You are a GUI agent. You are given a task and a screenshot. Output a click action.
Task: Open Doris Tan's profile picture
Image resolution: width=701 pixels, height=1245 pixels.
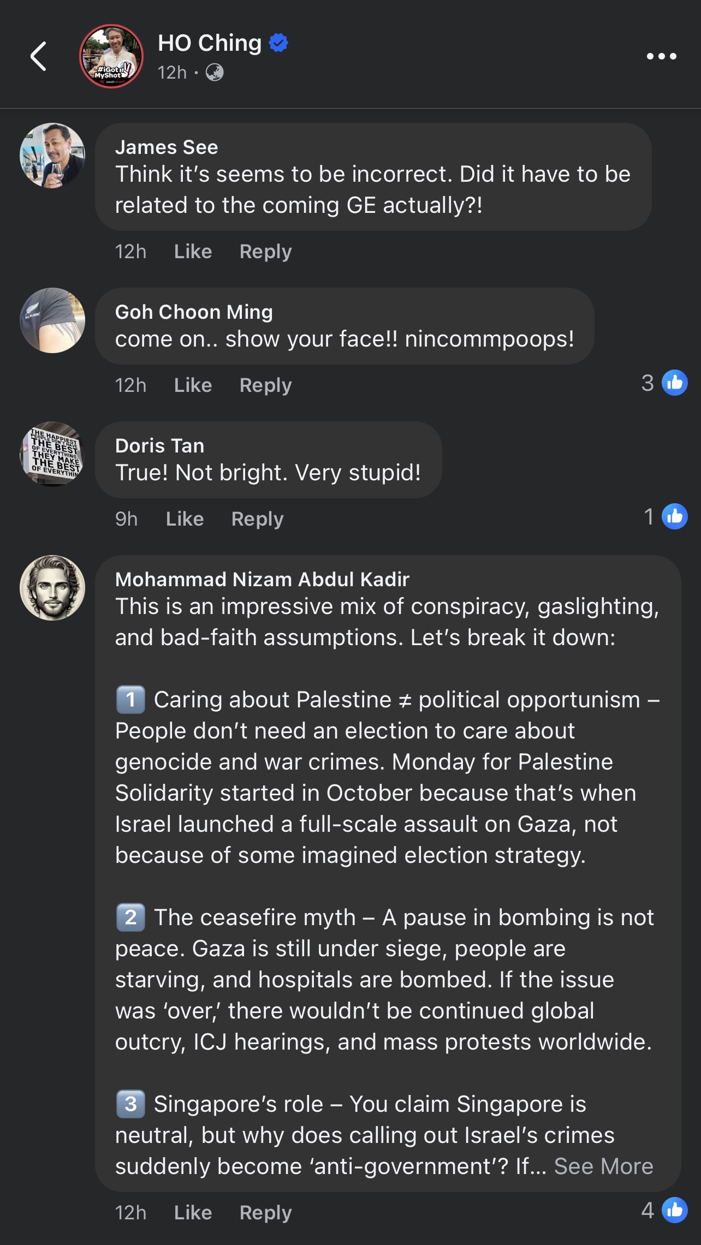coord(52,454)
